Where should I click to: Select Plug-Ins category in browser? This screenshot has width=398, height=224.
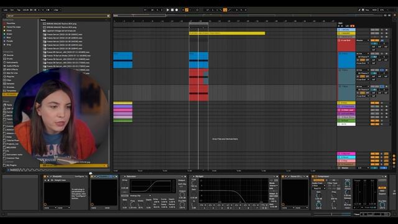pyautogui.click(x=11, y=77)
